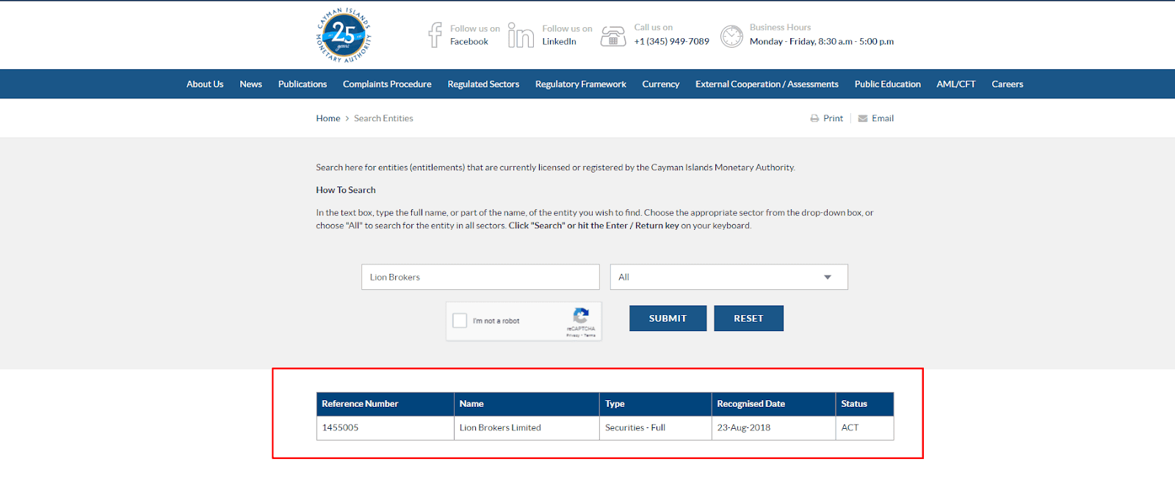Click the reCAPTCHA logo icon
1175x503 pixels.
pyautogui.click(x=581, y=316)
